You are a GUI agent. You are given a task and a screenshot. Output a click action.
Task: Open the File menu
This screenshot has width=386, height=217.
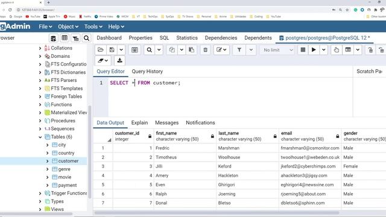pos(45,27)
